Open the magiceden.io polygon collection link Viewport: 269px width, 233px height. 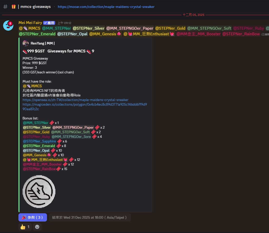tap(85, 107)
